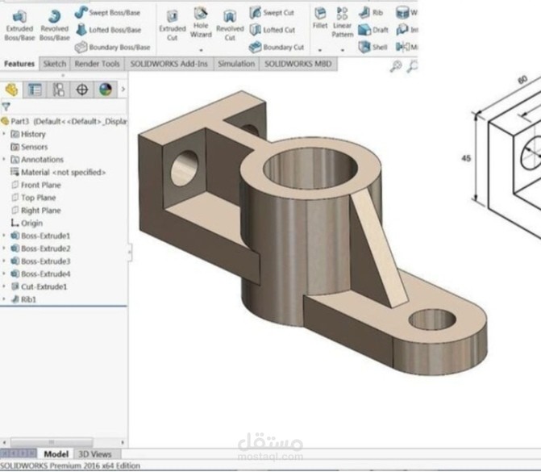Select the Model tab at bottom

(x=56, y=454)
